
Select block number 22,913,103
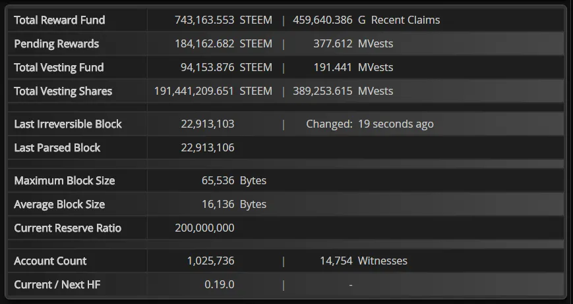tap(208, 124)
